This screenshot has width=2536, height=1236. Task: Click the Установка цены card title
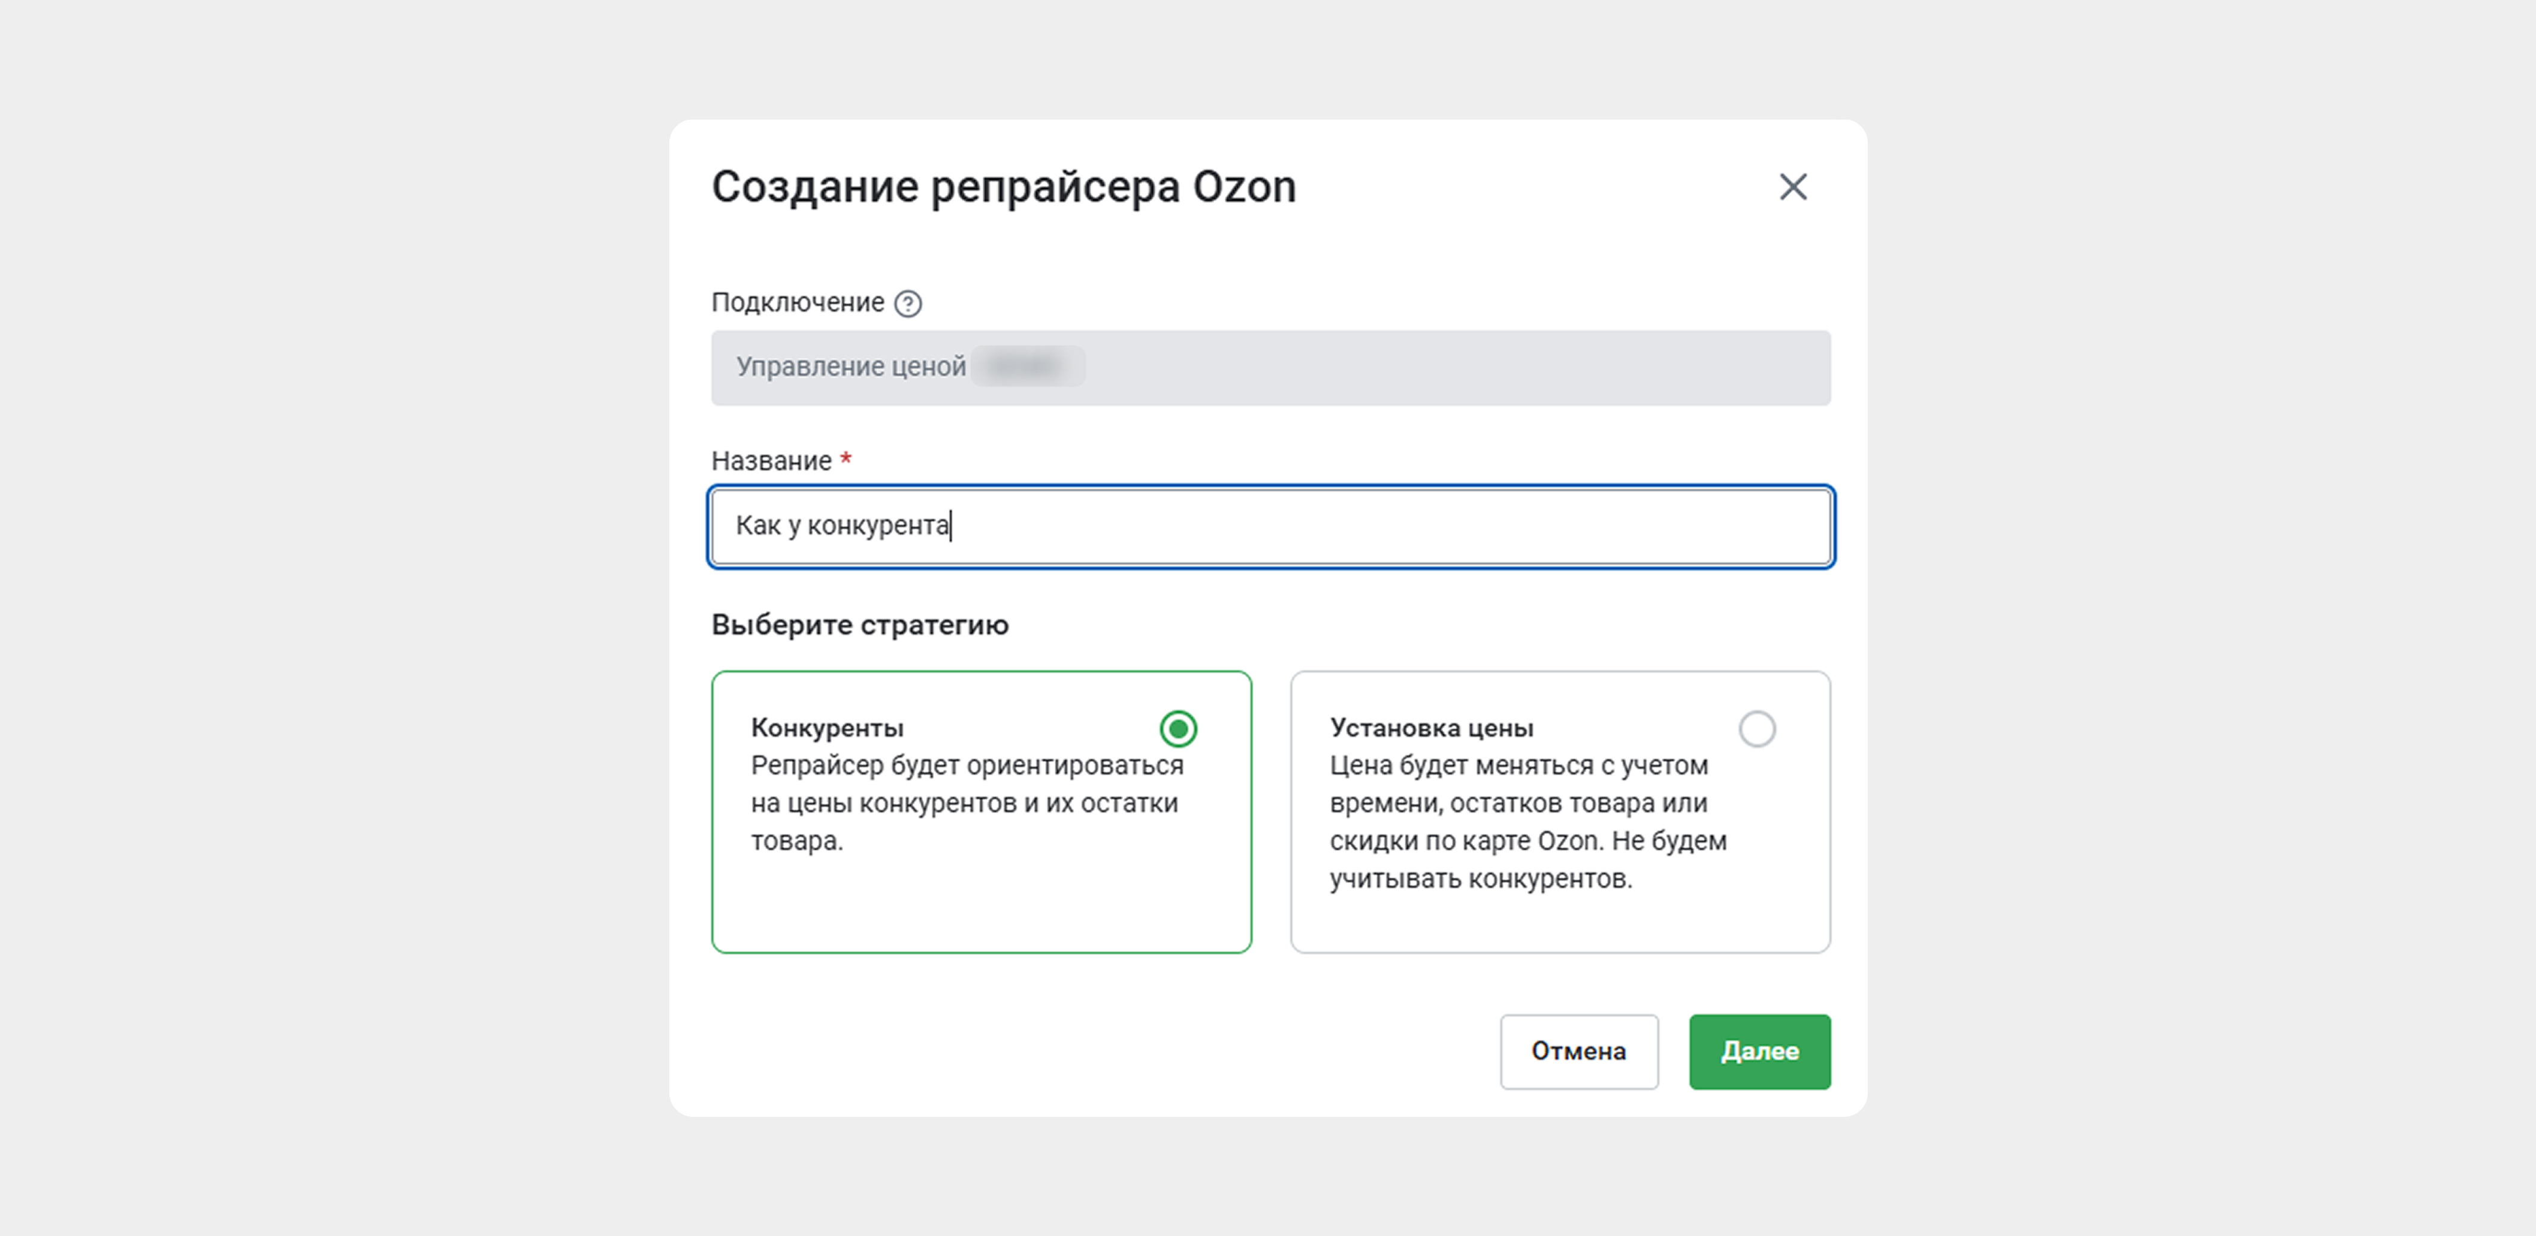pos(1432,728)
